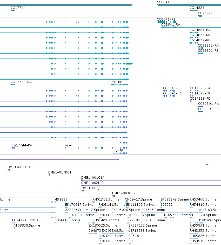The height and width of the screenshot is (245, 221).
Task: Click transcript label CG14823-RA
Action: pyautogui.click(x=200, y=30)
